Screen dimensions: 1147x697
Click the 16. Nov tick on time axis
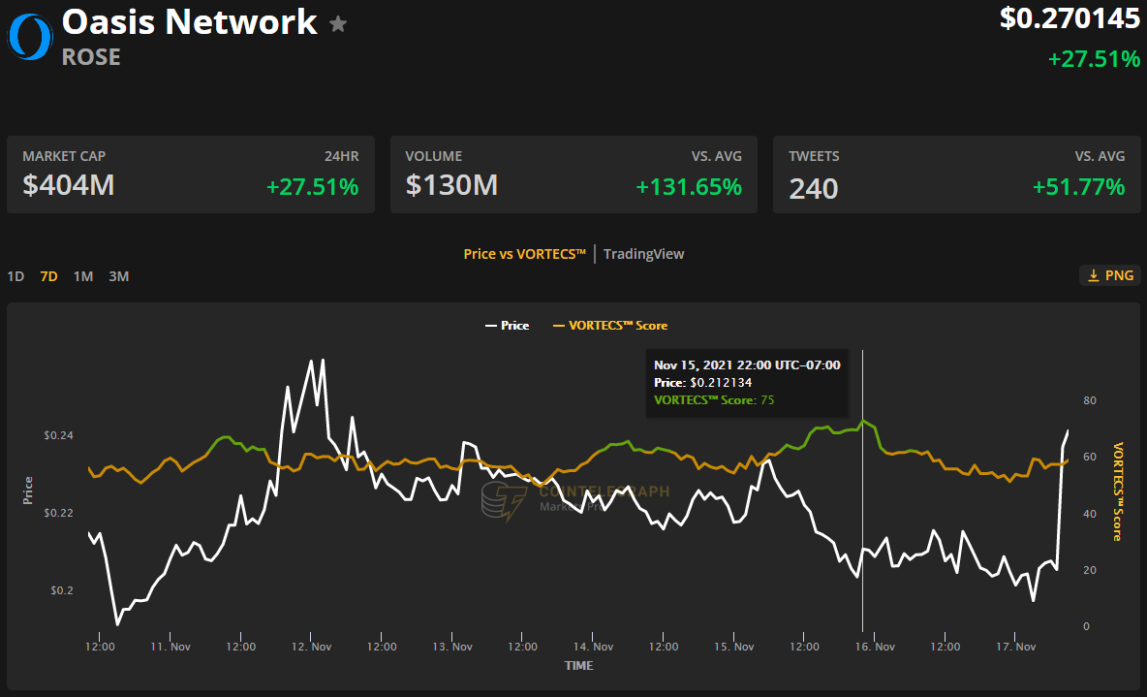click(x=875, y=647)
